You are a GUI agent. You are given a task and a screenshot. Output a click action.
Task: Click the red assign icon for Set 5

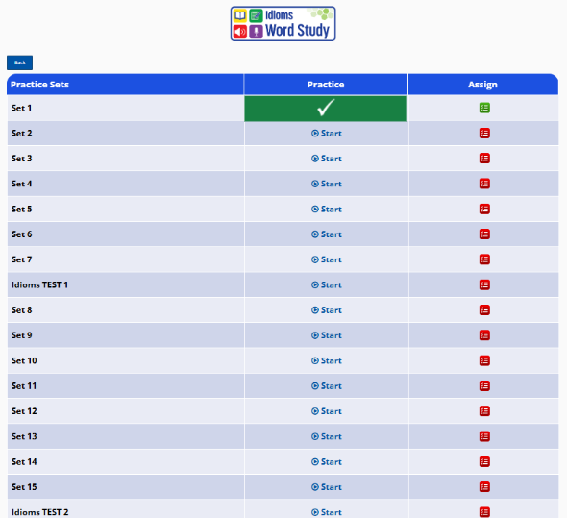pyautogui.click(x=484, y=210)
